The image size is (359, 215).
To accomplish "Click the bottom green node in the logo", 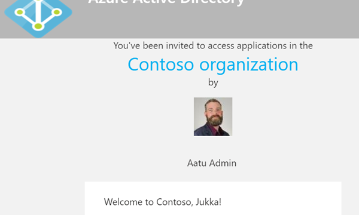I will point(38,26).
